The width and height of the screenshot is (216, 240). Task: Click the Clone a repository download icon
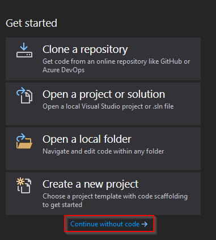[24, 50]
